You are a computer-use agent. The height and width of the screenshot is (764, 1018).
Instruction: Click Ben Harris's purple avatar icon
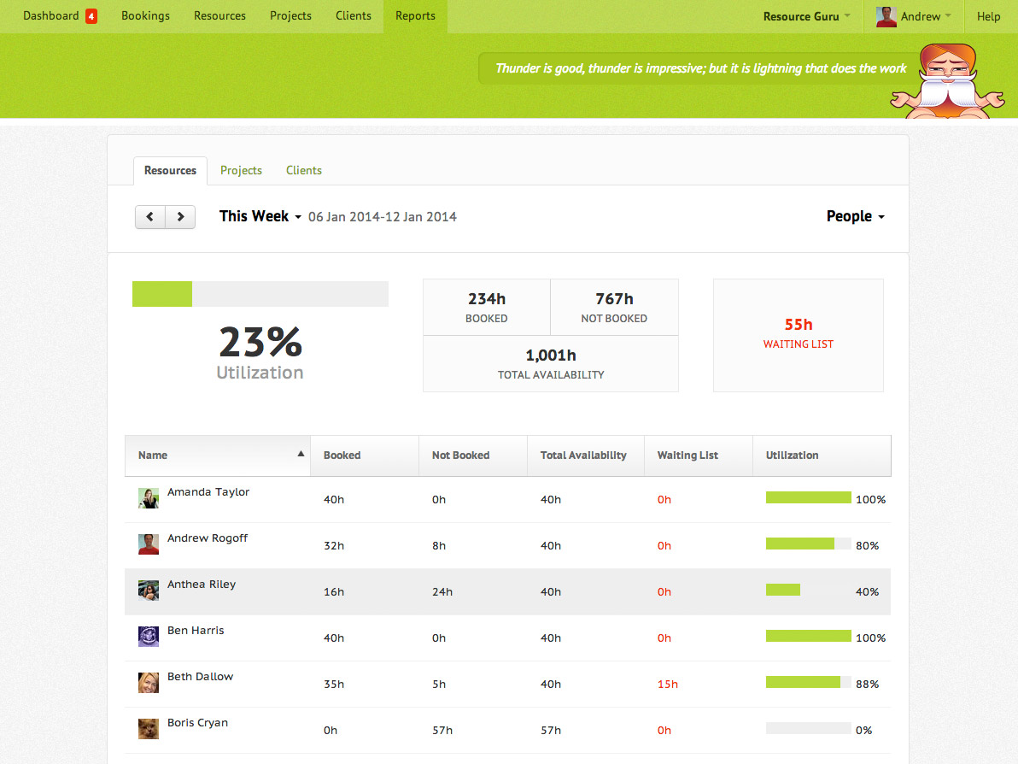(x=149, y=637)
